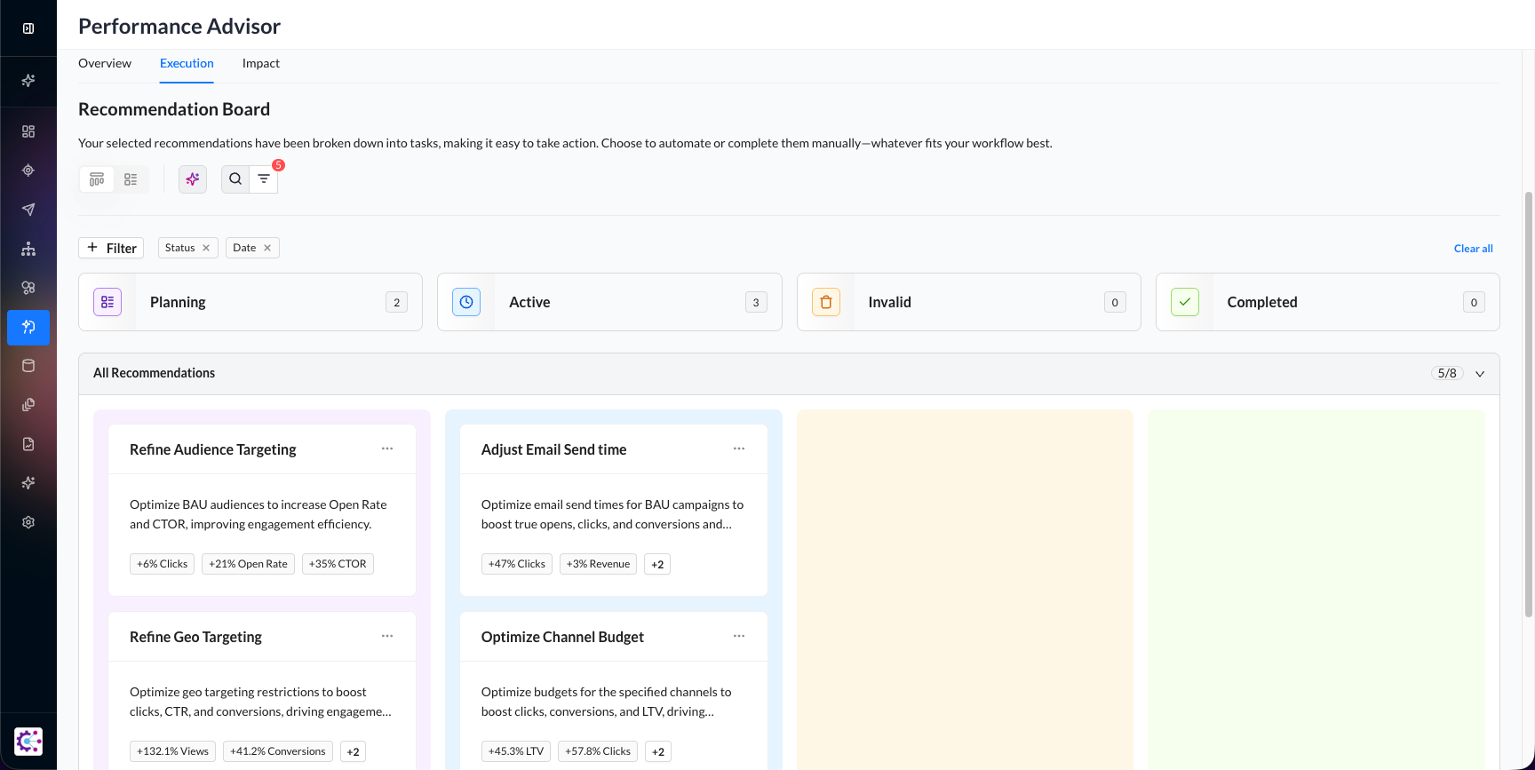Open options menu for Refine Audience Targeting
The height and width of the screenshot is (770, 1535).
point(387,449)
